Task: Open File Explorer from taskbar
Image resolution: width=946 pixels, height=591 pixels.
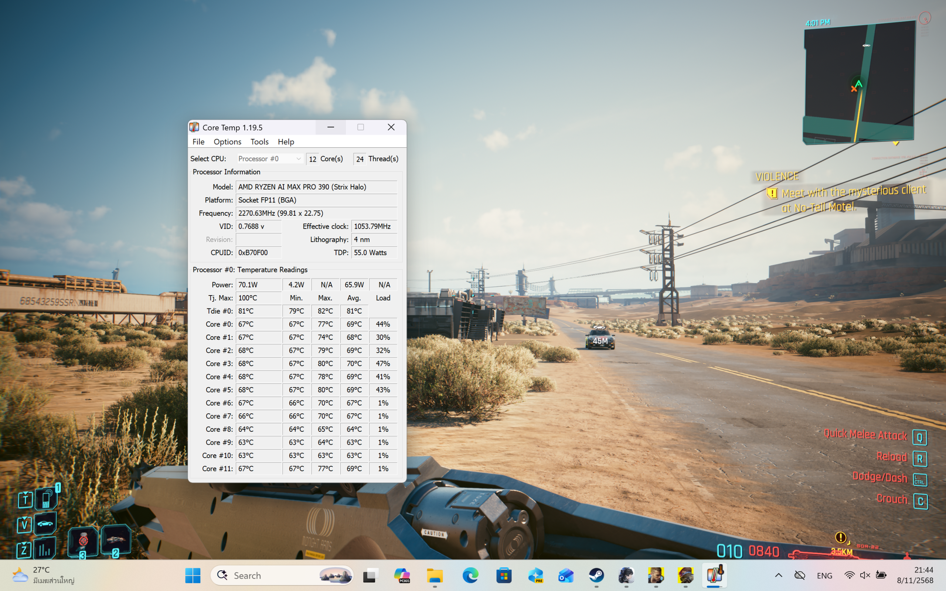Action: tap(434, 575)
